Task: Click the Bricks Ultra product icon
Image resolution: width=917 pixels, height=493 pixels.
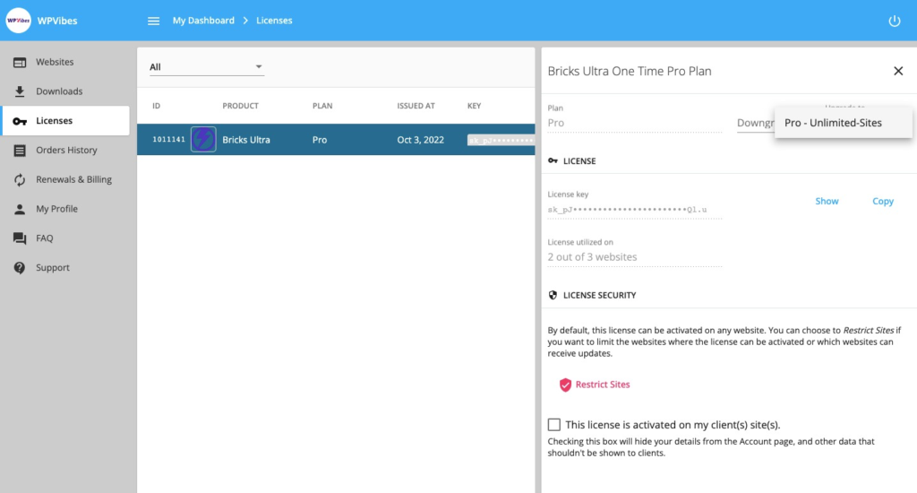Action: tap(203, 139)
